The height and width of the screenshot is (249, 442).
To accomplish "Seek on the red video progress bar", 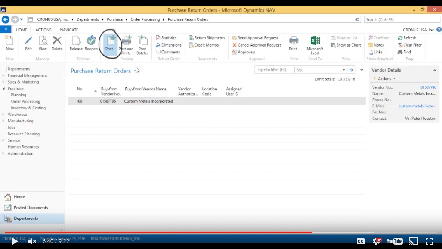I will (x=159, y=233).
